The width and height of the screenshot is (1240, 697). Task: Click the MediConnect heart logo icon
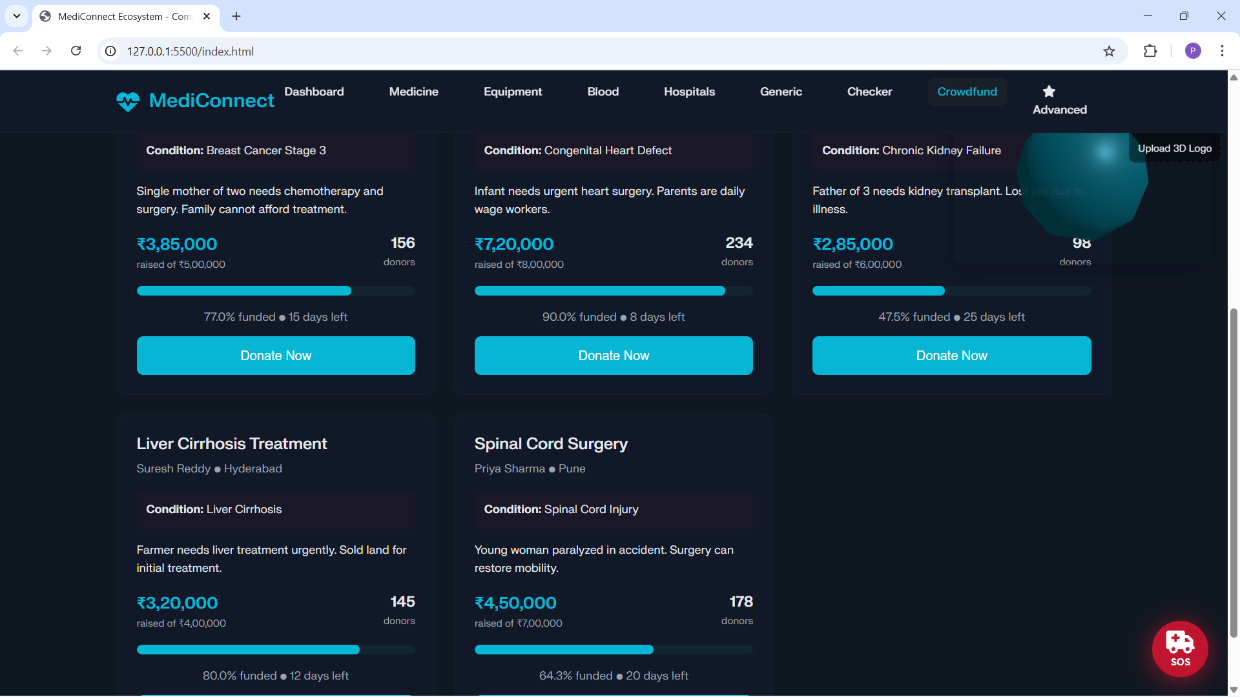128,101
